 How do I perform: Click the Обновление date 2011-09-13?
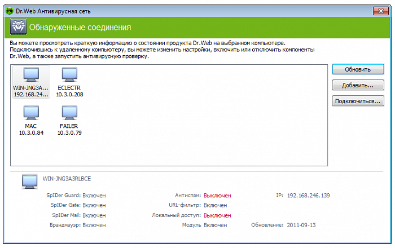pos(301,225)
